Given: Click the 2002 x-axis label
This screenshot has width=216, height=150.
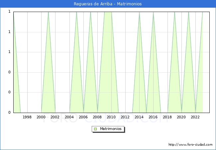Looking at the screenshot, I should point(55,117).
